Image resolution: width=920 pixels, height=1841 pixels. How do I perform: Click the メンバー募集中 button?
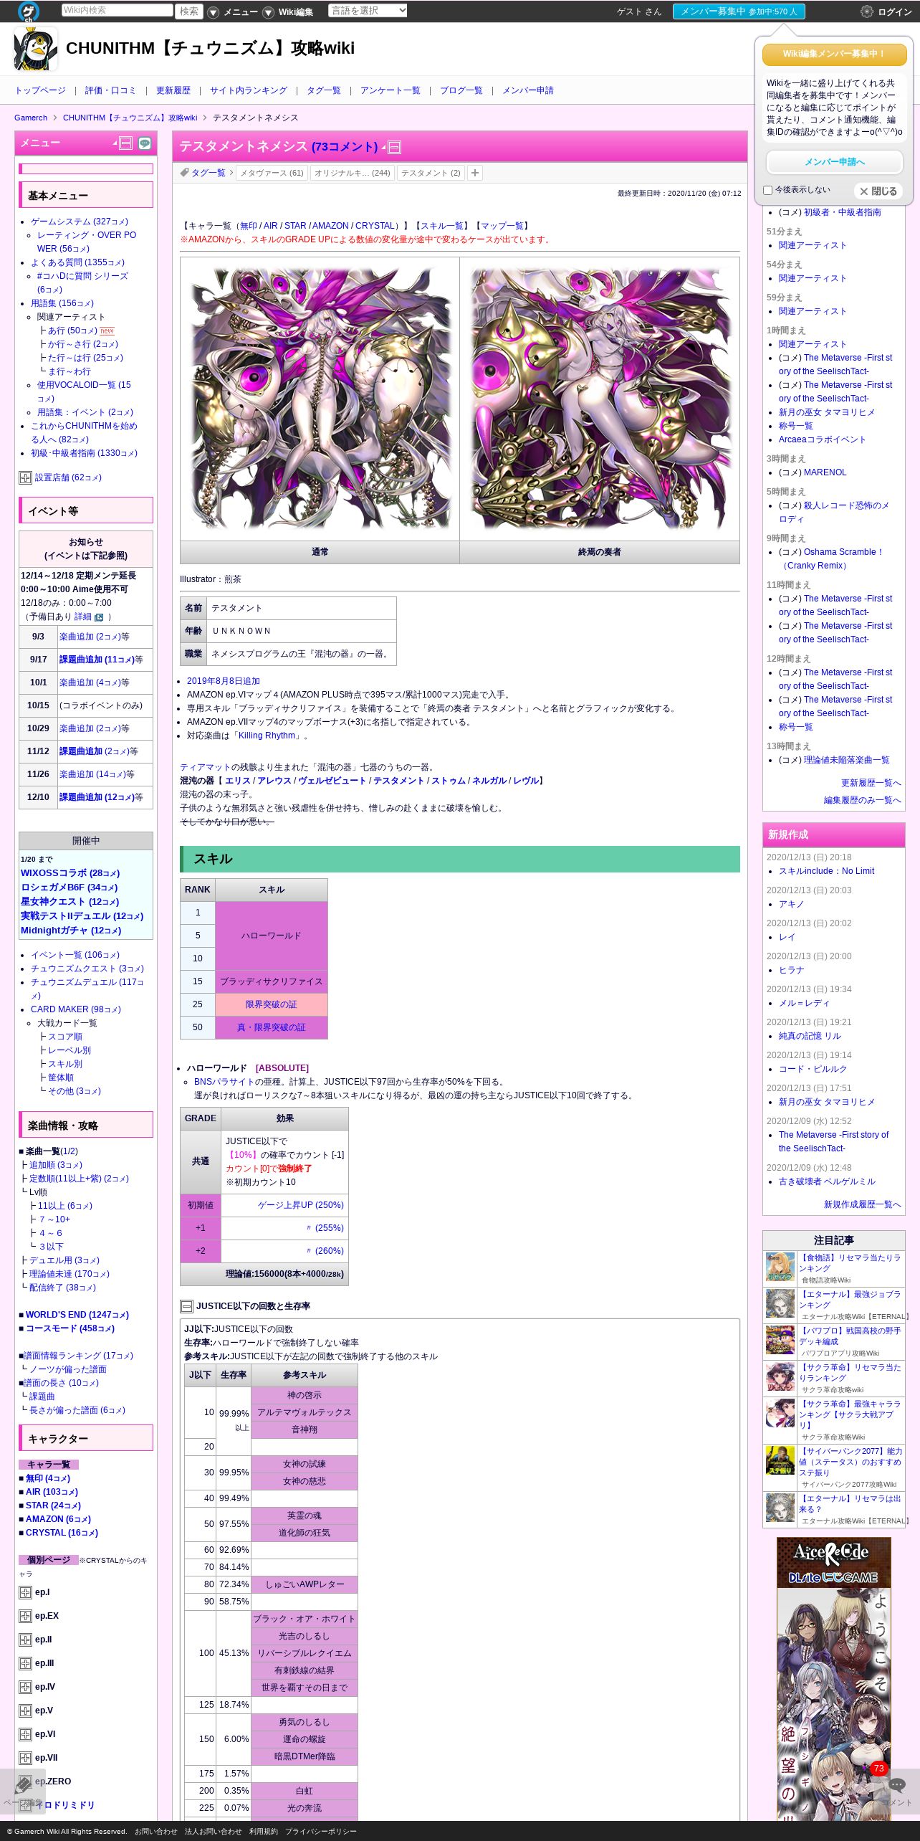[739, 11]
